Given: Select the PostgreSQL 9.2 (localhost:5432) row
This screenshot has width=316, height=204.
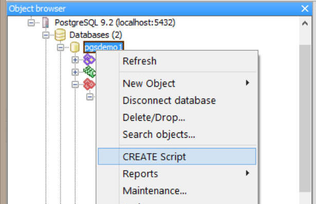Looking at the screenshot, I should pyautogui.click(x=115, y=23).
